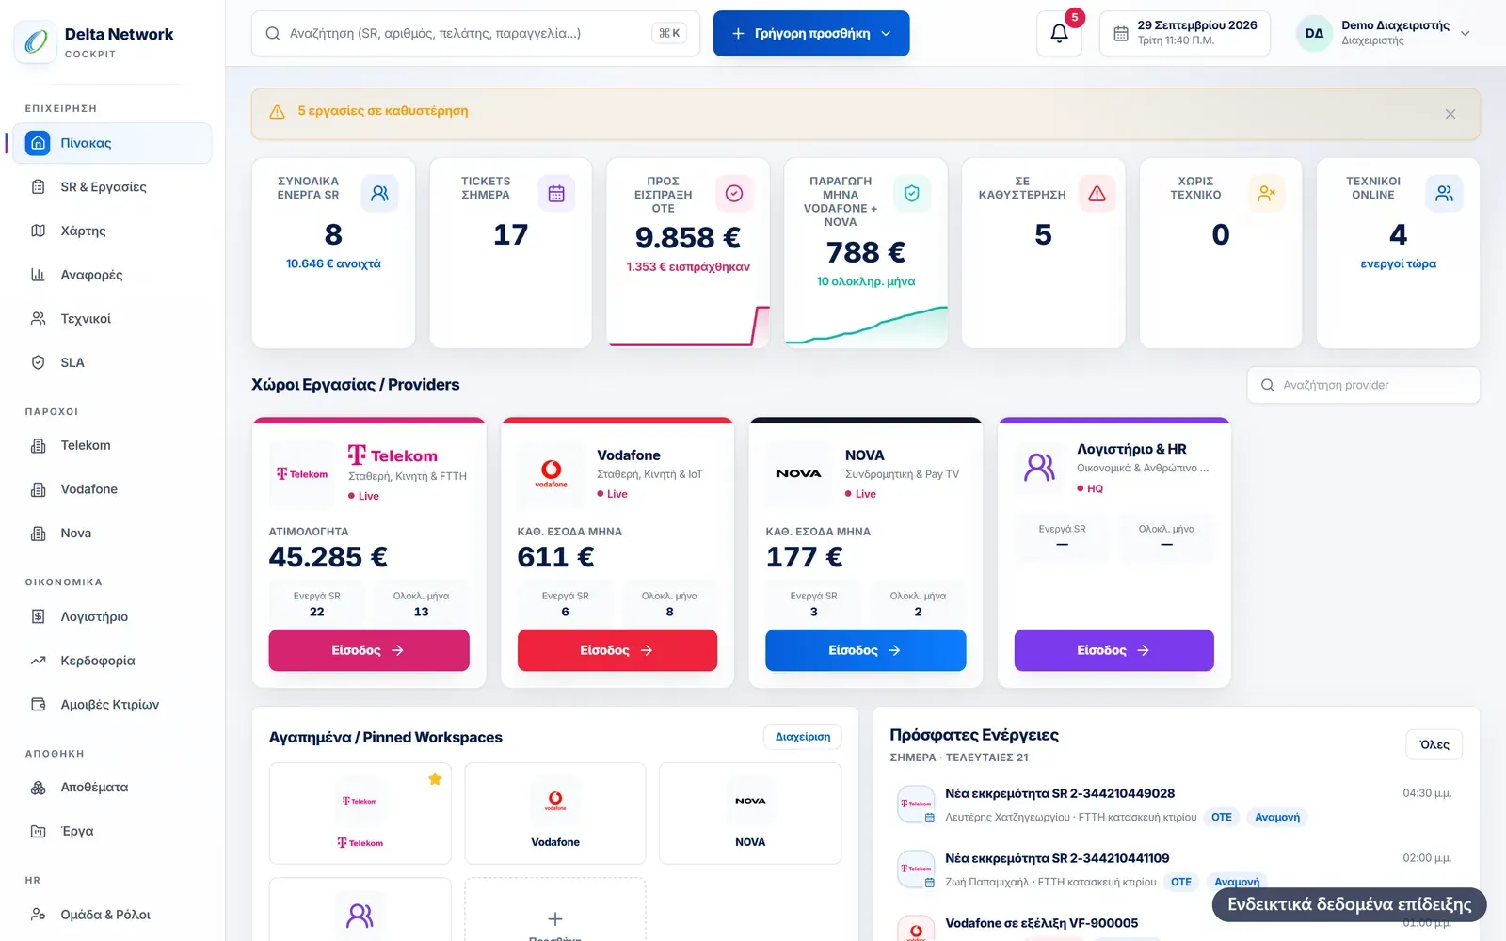
Task: Click the OTE tag on SR 2-344210449028
Action: (x=1222, y=818)
